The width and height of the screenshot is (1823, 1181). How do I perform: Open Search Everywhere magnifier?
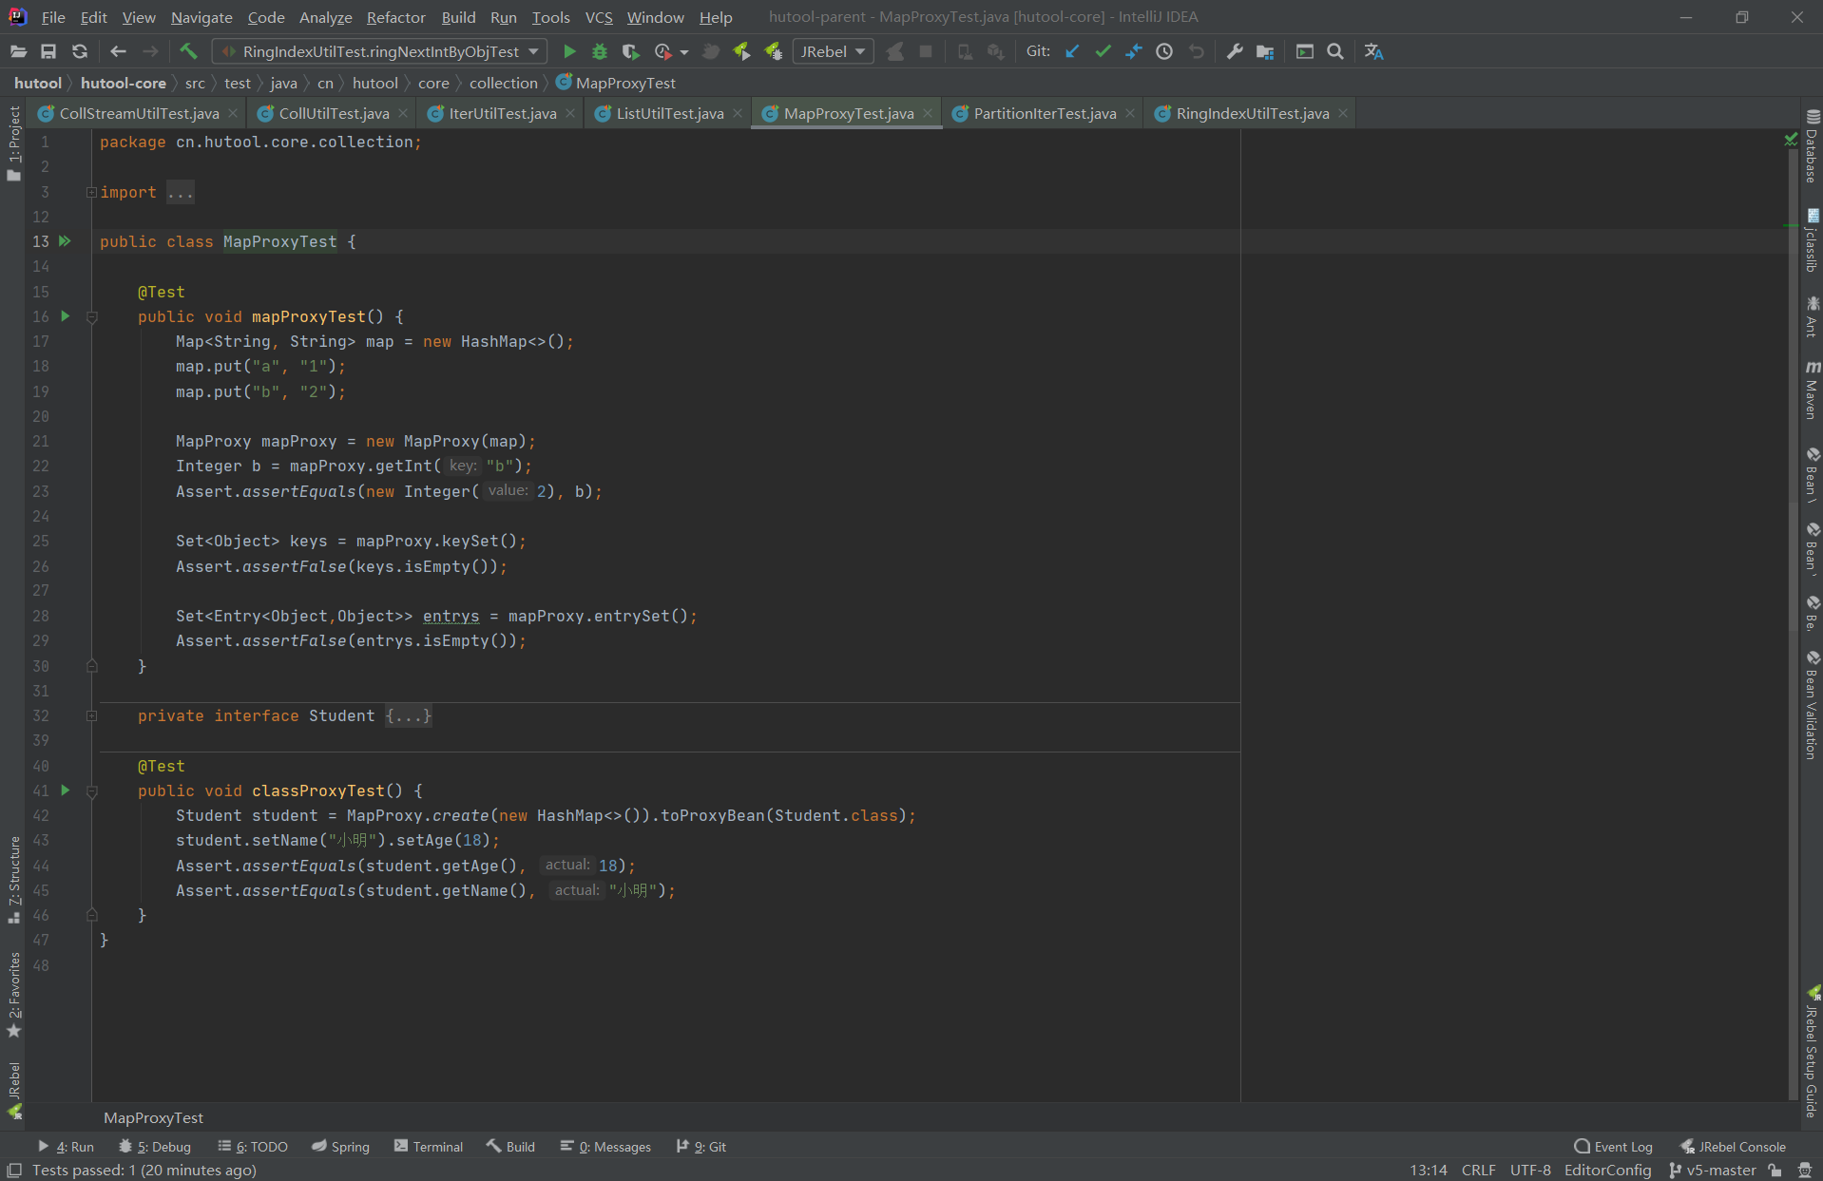point(1335,51)
